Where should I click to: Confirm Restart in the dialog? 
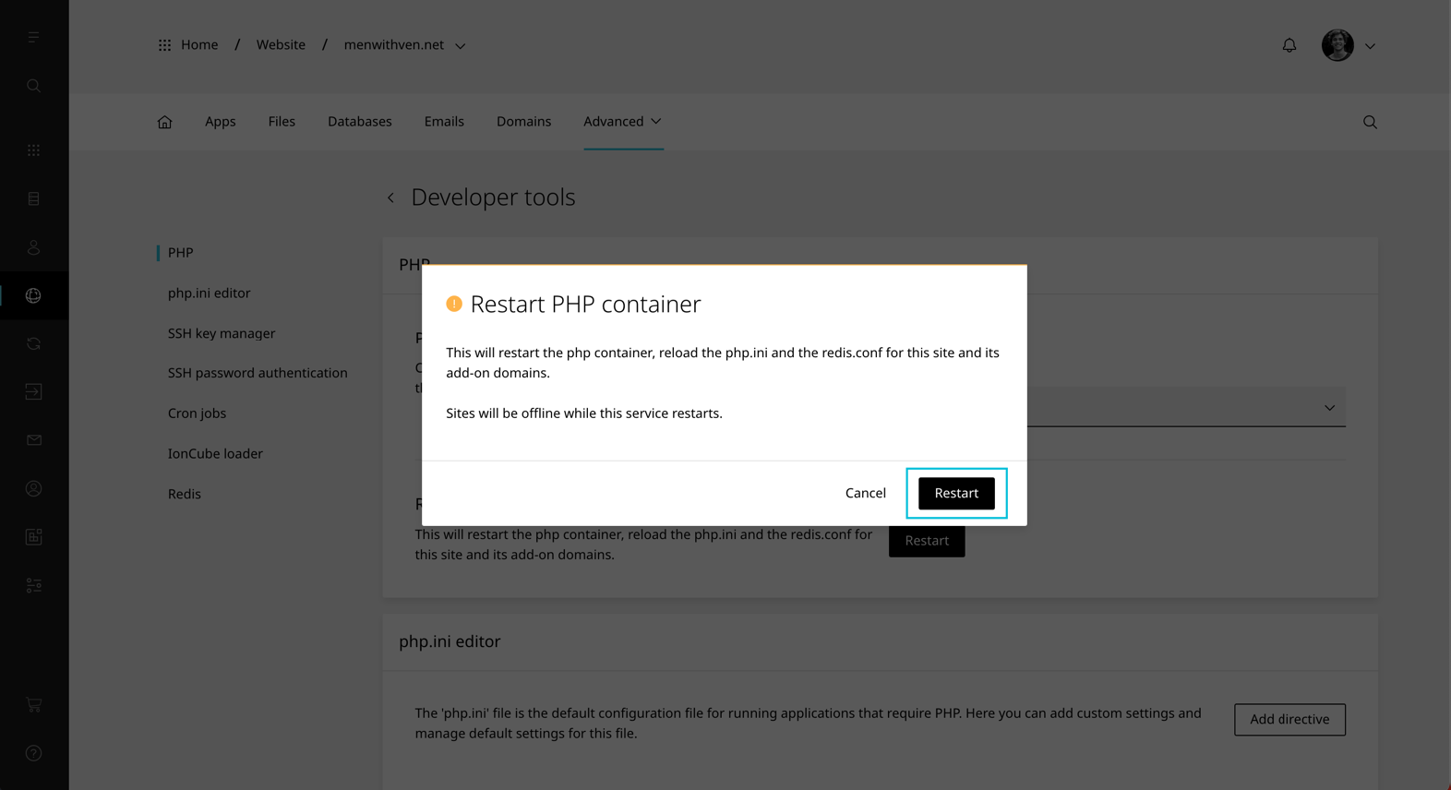click(x=955, y=493)
